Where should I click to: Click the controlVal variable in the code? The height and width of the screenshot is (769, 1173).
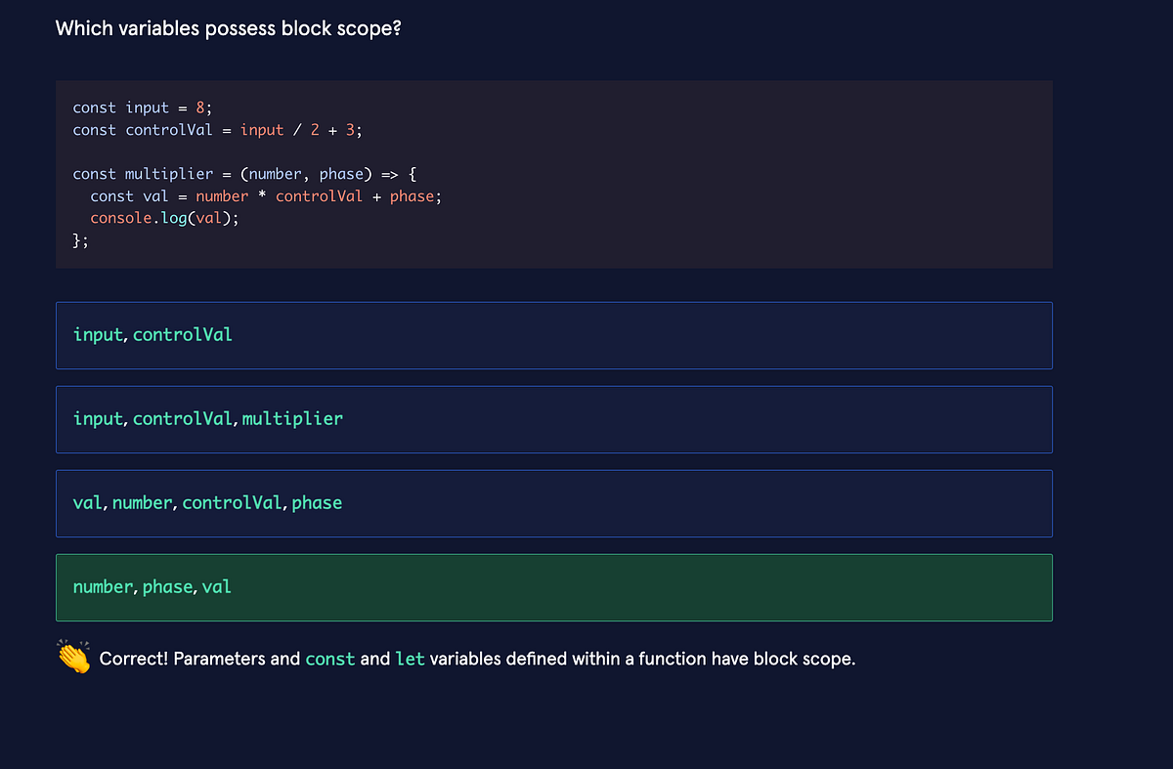[x=169, y=129]
